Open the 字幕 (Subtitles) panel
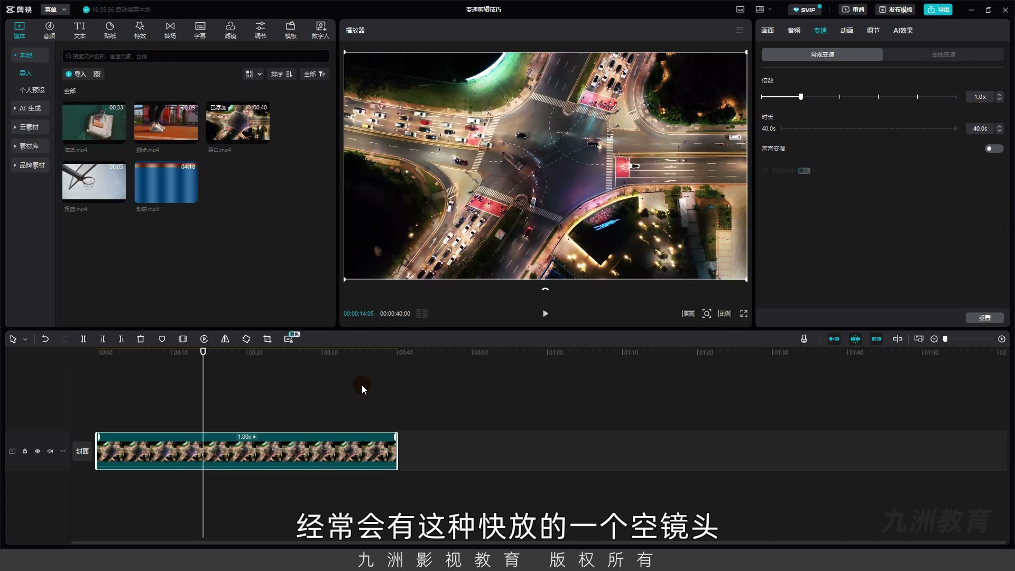The height and width of the screenshot is (571, 1015). (200, 30)
